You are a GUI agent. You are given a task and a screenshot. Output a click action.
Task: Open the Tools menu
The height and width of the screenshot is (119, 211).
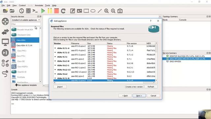point(47,5)
